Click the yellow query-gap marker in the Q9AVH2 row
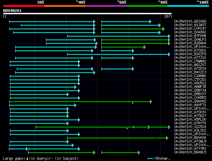 point(132,103)
